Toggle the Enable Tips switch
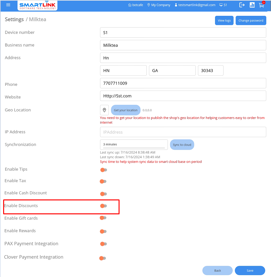This screenshot has width=271, height=277. [x=104, y=170]
